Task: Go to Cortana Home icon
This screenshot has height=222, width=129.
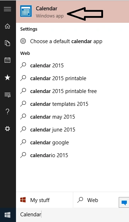Action: (x=7, y=26)
